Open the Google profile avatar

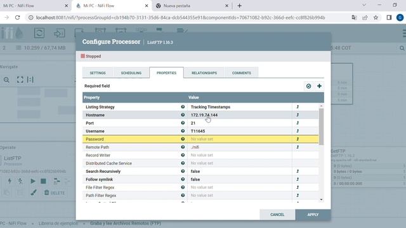(400, 17)
